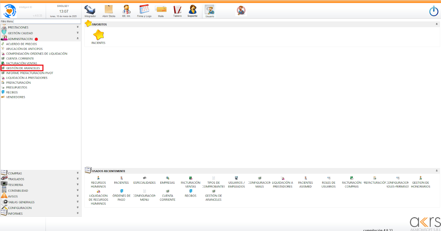Click the Abrir Sticks note icon
Screen dimensions: 441x231
pyautogui.click(x=109, y=10)
